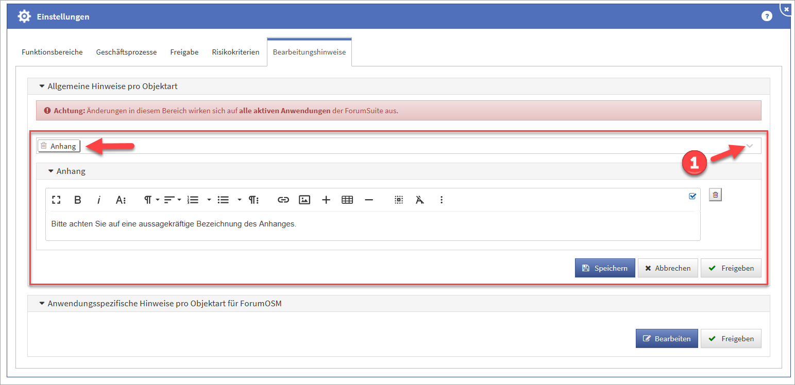Delete the Anhang hint with trash button

715,195
